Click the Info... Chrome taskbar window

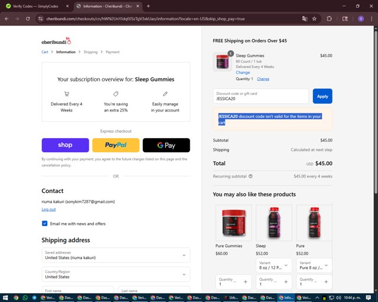pos(286,298)
